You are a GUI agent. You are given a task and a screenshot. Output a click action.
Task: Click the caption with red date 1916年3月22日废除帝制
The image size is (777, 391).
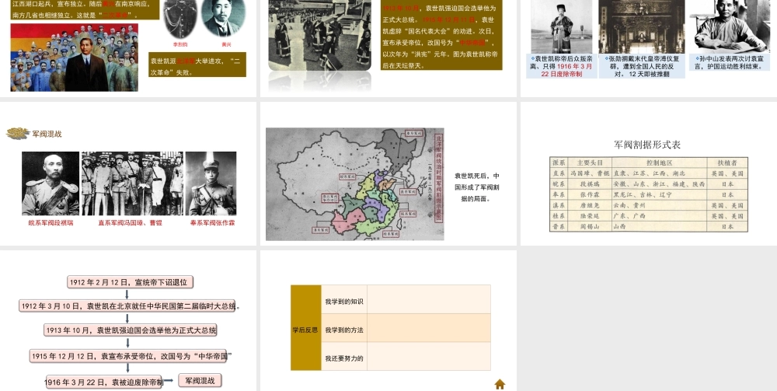(562, 66)
